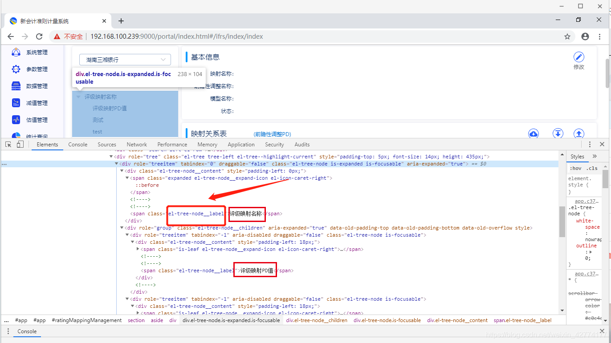This screenshot has height=343, width=611.
Task: Reload the page with refresh icon
Action: (x=39, y=36)
